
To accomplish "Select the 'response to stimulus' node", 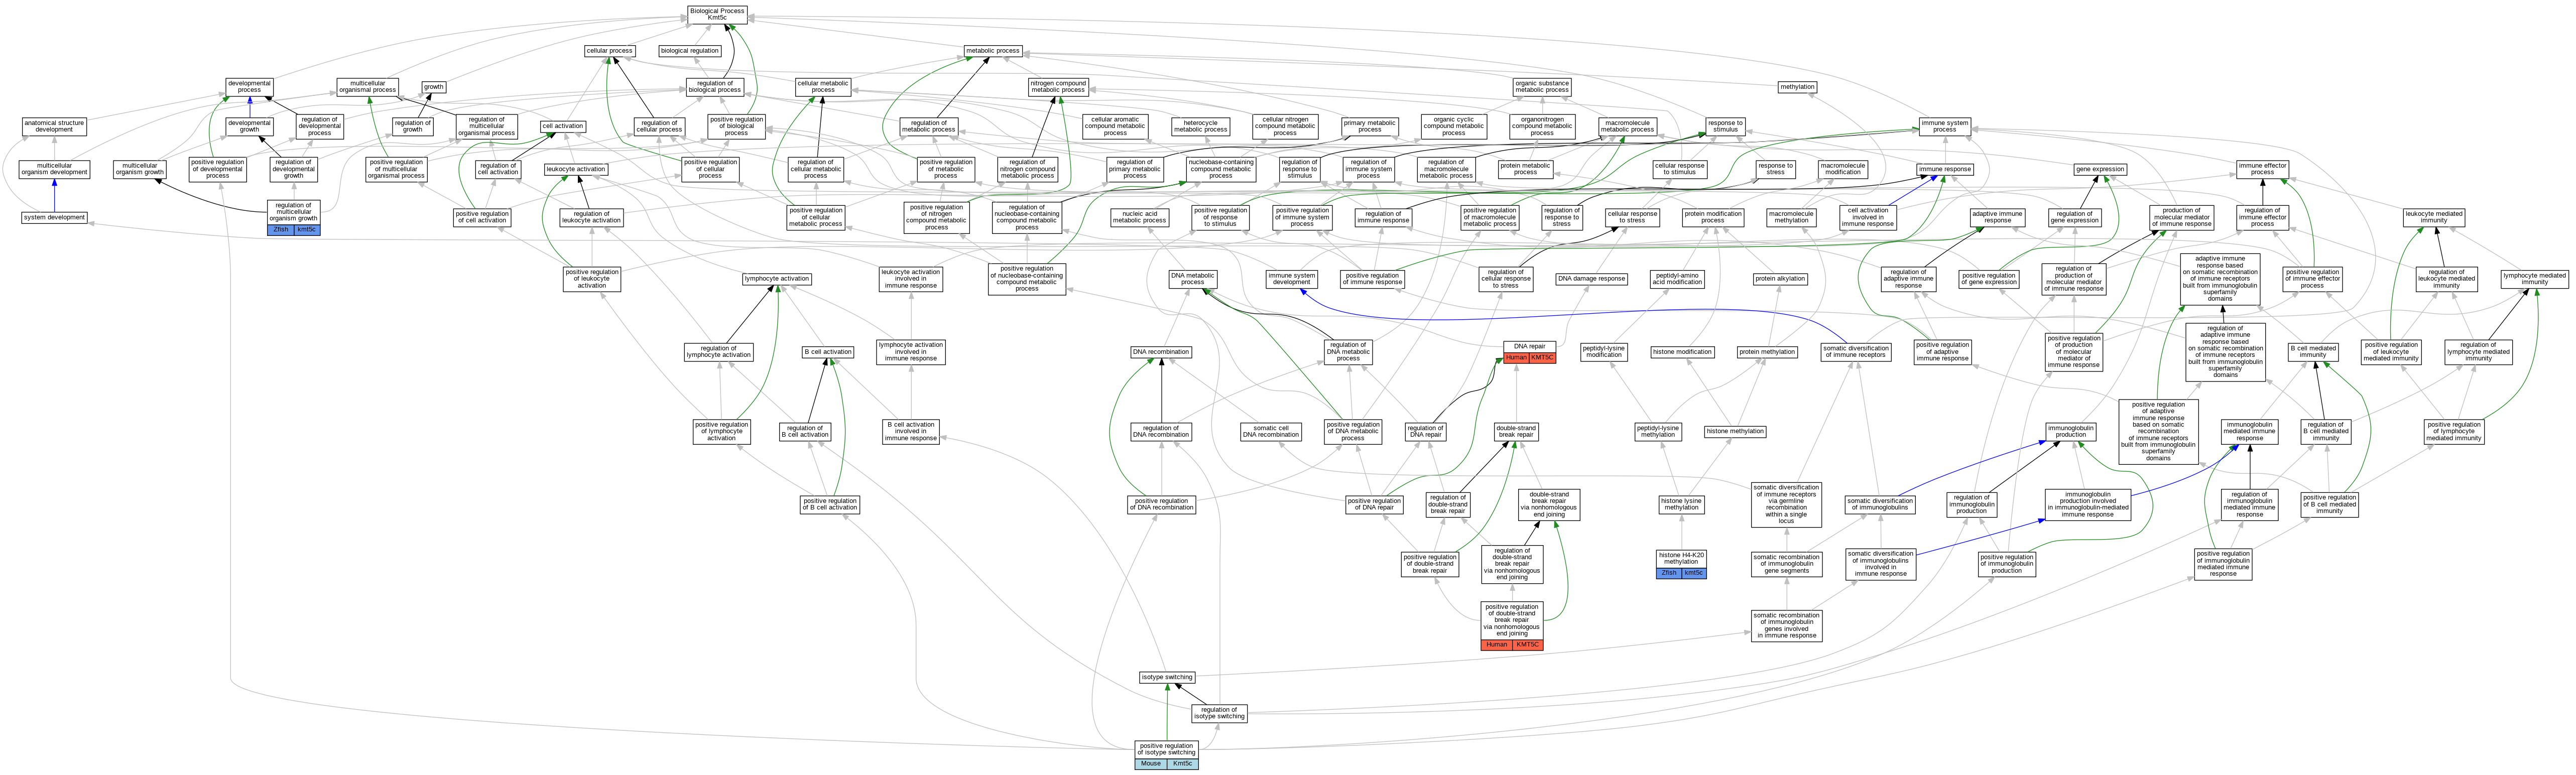I will tap(1725, 126).
